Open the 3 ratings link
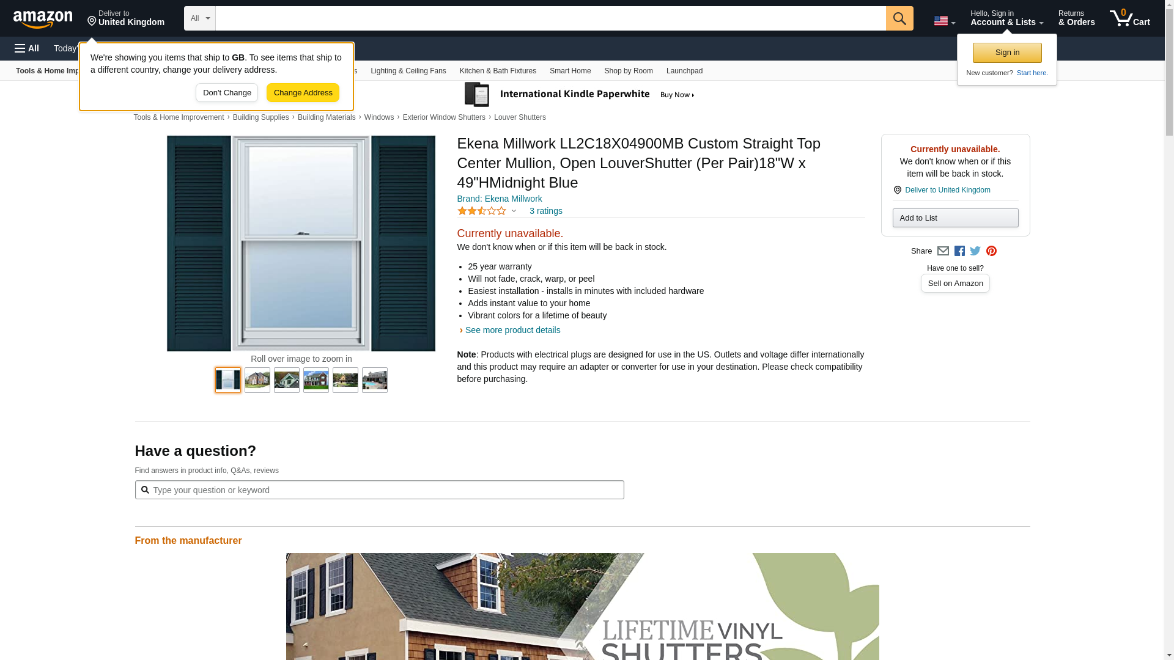The height and width of the screenshot is (660, 1174). pyautogui.click(x=545, y=211)
